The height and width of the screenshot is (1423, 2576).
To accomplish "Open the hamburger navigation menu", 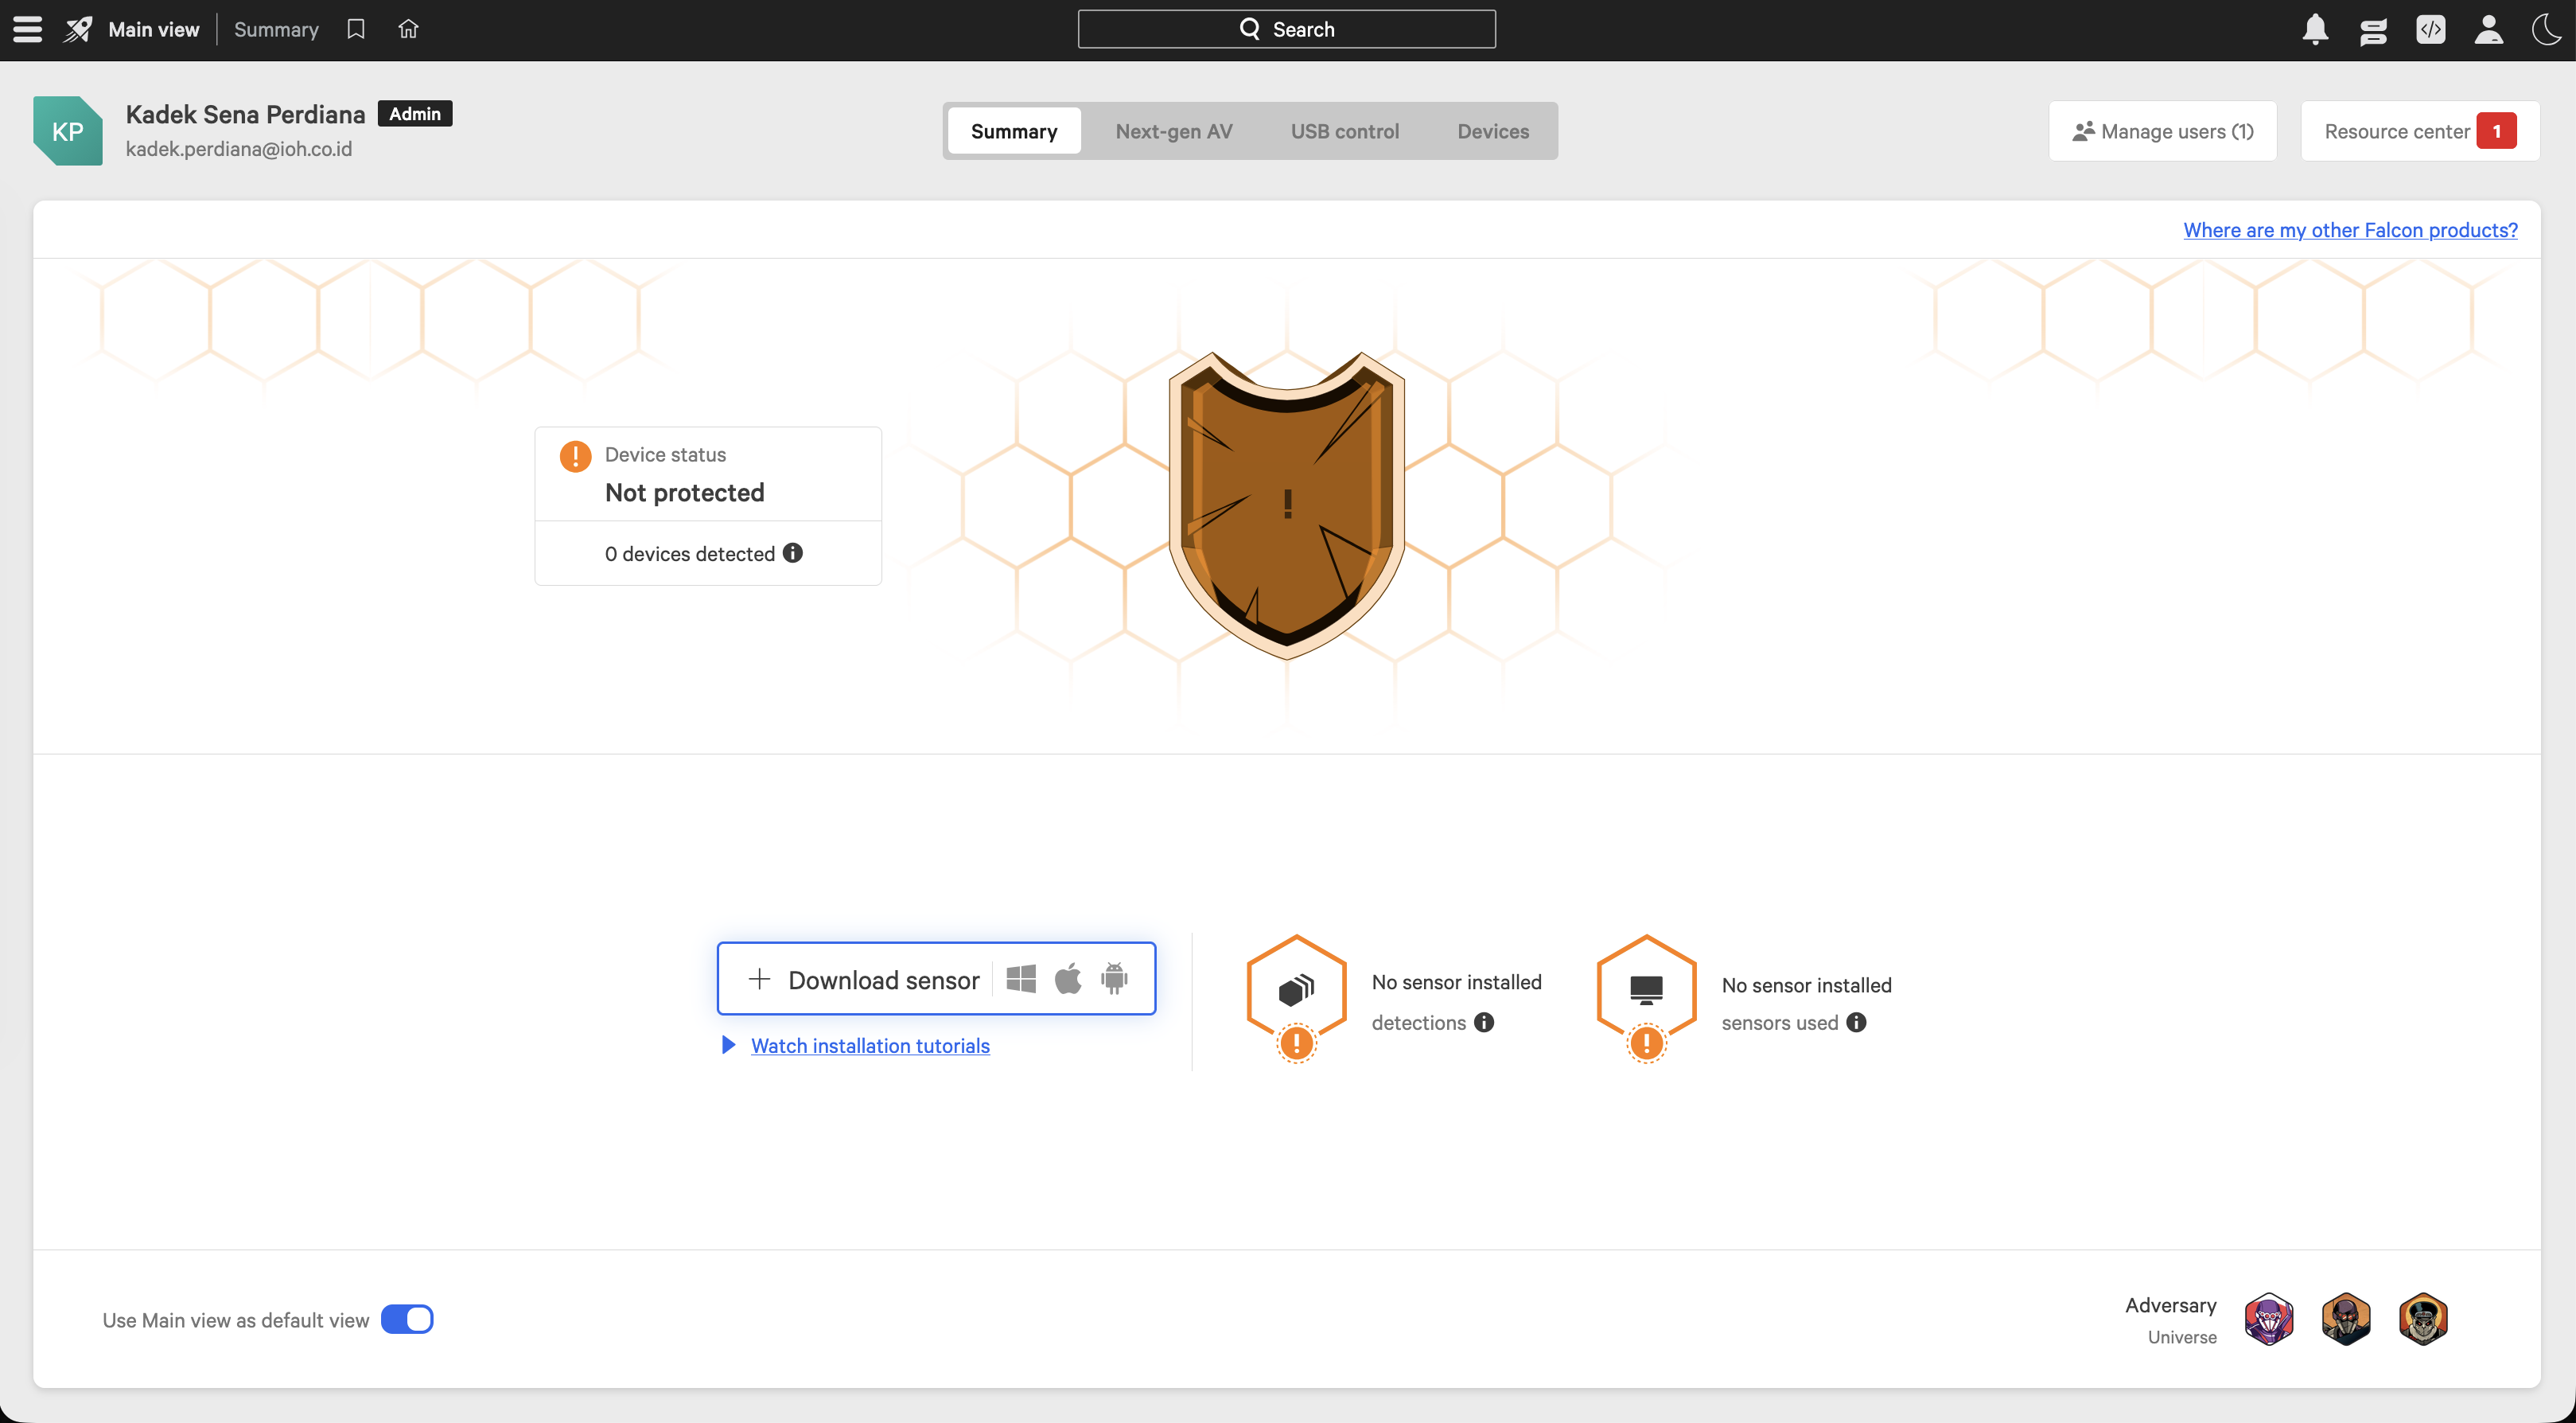I will (27, 29).
